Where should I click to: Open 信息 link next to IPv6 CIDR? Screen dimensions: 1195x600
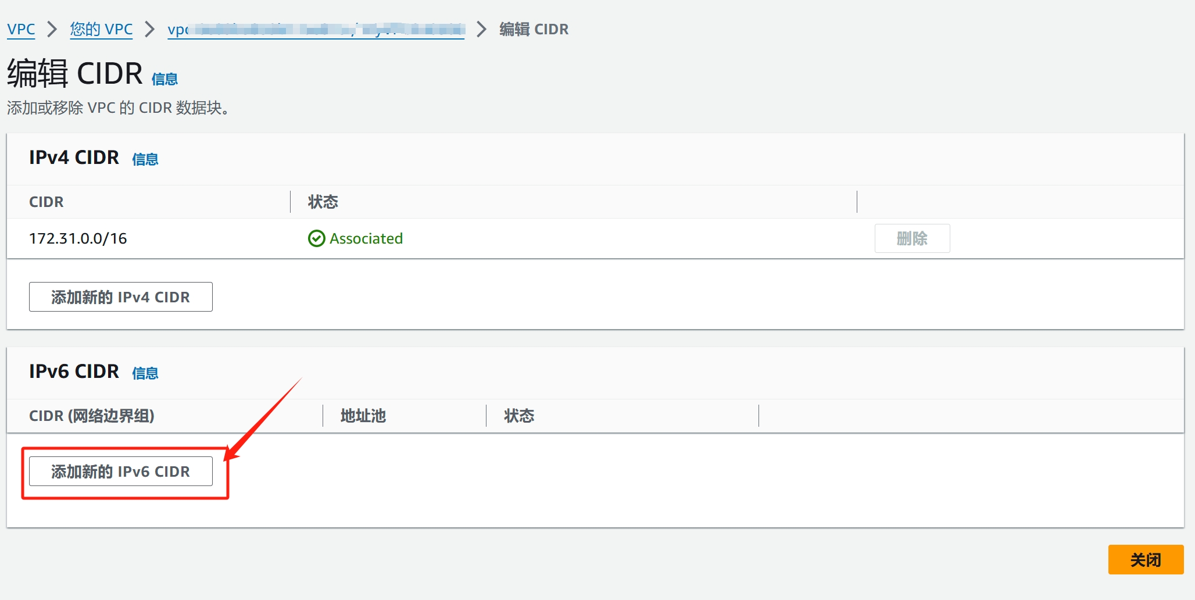point(145,373)
